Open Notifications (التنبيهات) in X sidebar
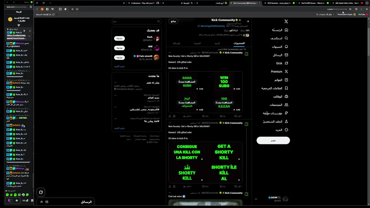The height and width of the screenshot is (208, 370). click(280, 47)
